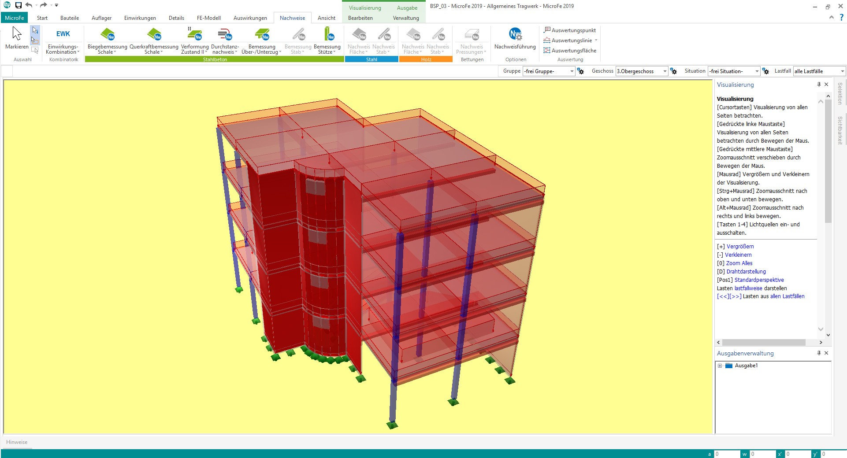Start Biegebemessung Schale
Image resolution: width=847 pixels, height=458 pixels.
(x=107, y=41)
